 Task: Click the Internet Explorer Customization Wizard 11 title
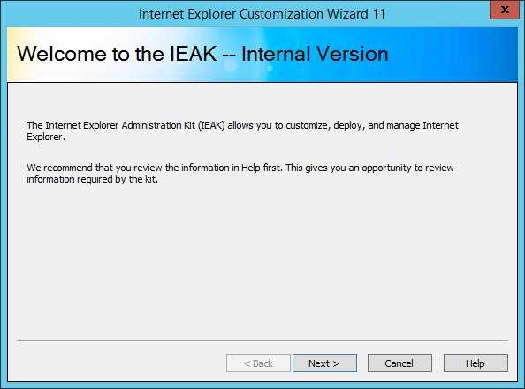coord(262,14)
